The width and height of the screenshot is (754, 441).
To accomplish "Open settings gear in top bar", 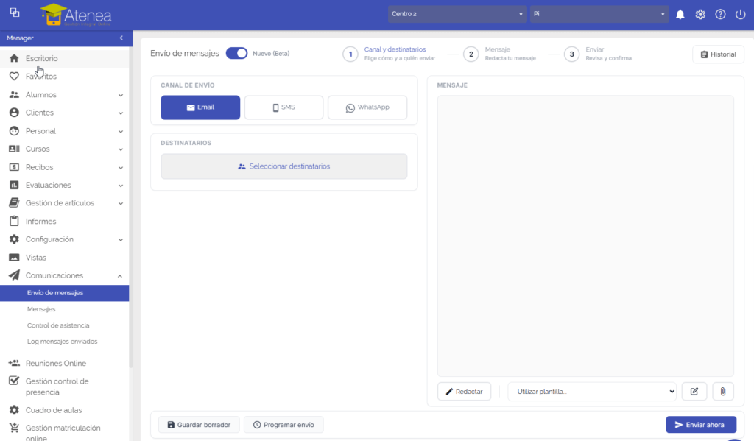I will click(x=700, y=15).
